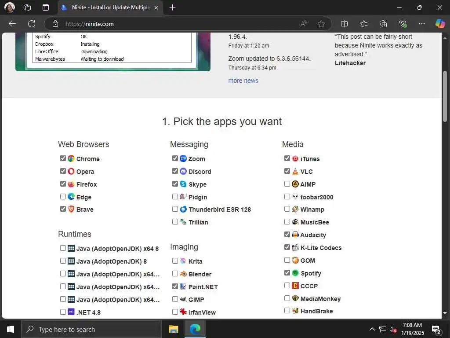Click the muted volume tray icon
Image resolution: width=450 pixels, height=338 pixels.
[x=393, y=329]
